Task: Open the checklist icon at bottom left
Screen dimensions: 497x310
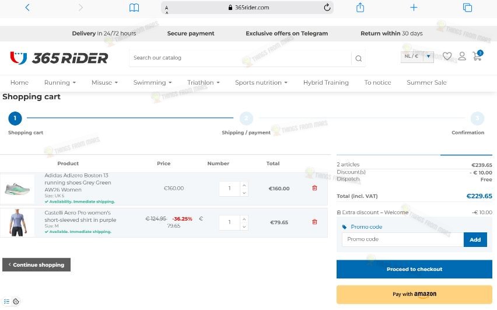Action: (6, 301)
